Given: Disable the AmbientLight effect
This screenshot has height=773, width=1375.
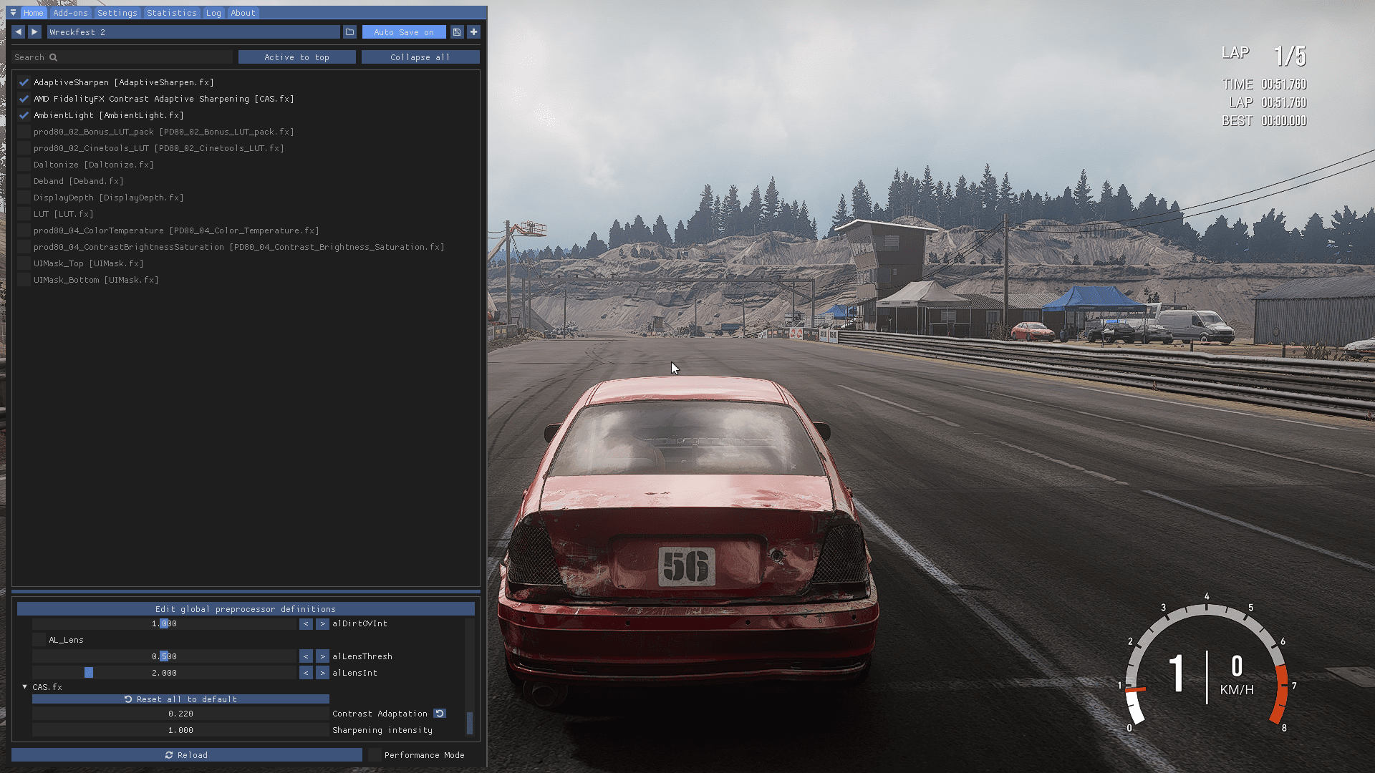Looking at the screenshot, I should point(24,115).
